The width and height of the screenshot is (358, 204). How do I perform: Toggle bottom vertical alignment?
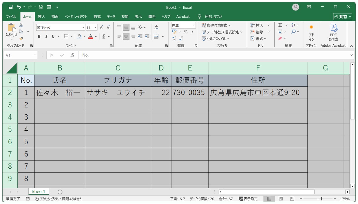pyautogui.click(x=133, y=28)
